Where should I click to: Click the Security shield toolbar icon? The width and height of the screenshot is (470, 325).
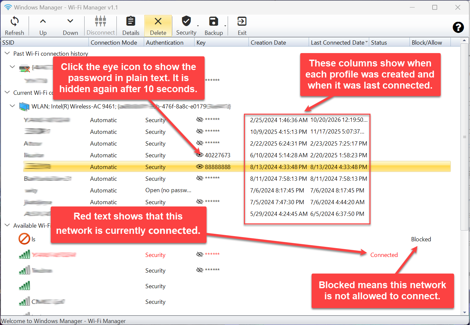point(186,21)
